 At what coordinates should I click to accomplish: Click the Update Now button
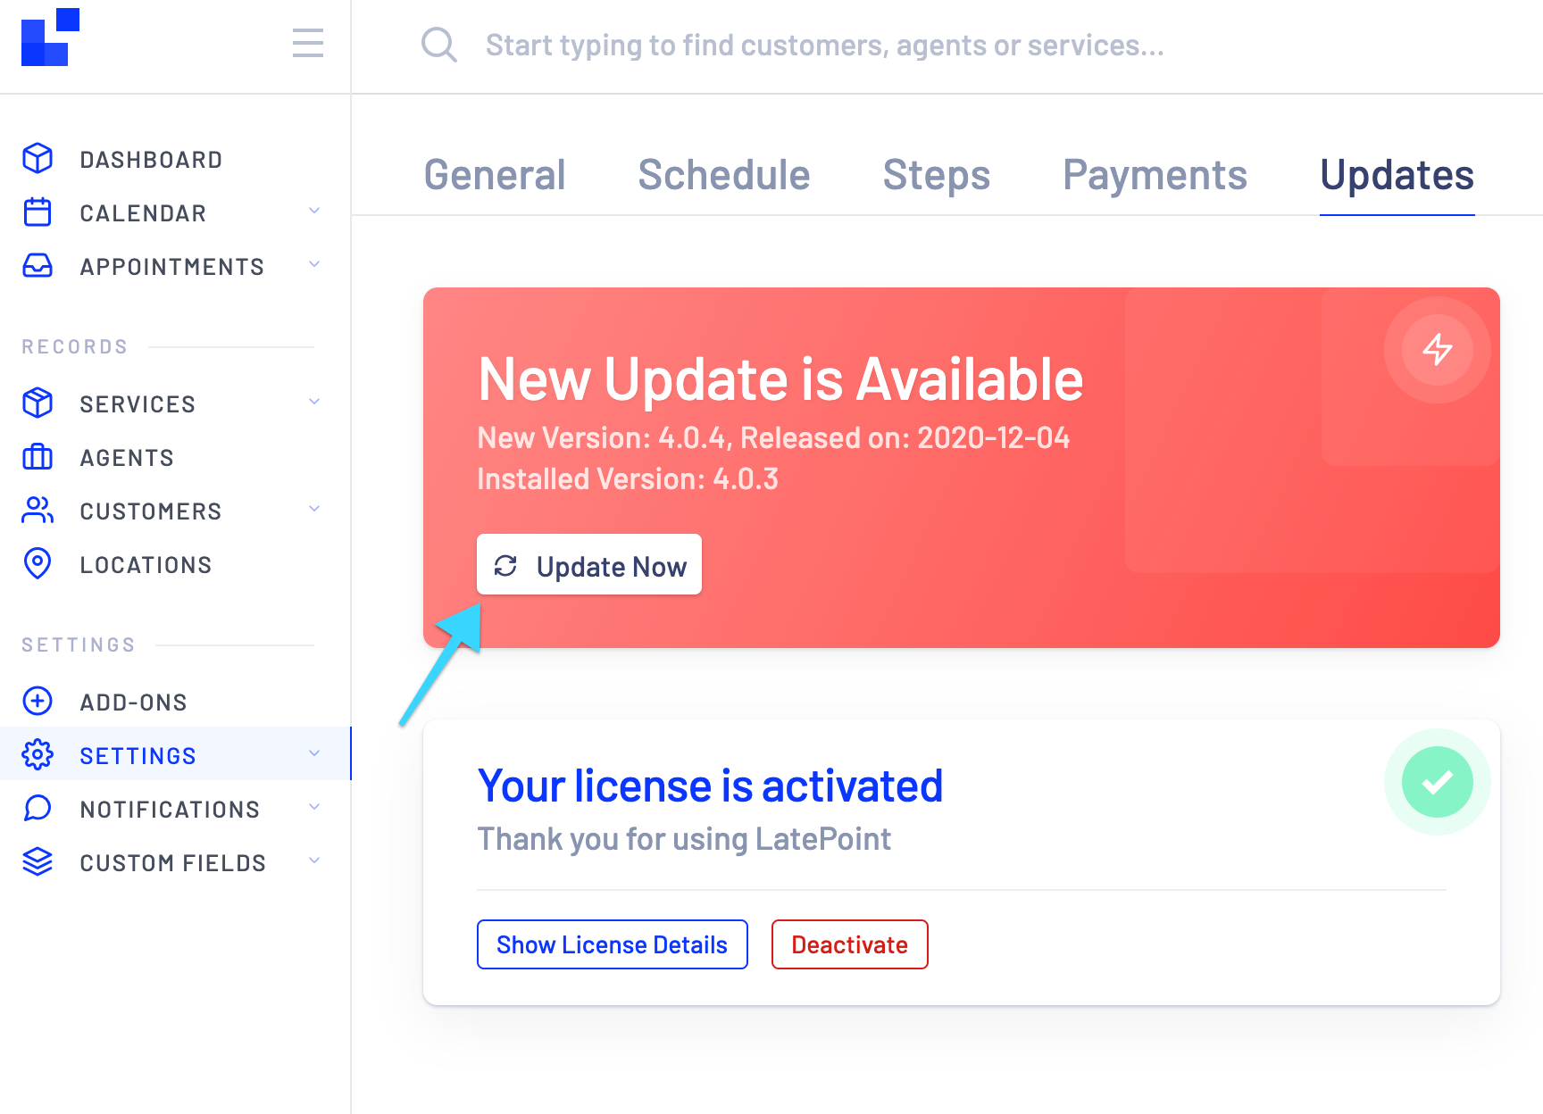pyautogui.click(x=589, y=564)
